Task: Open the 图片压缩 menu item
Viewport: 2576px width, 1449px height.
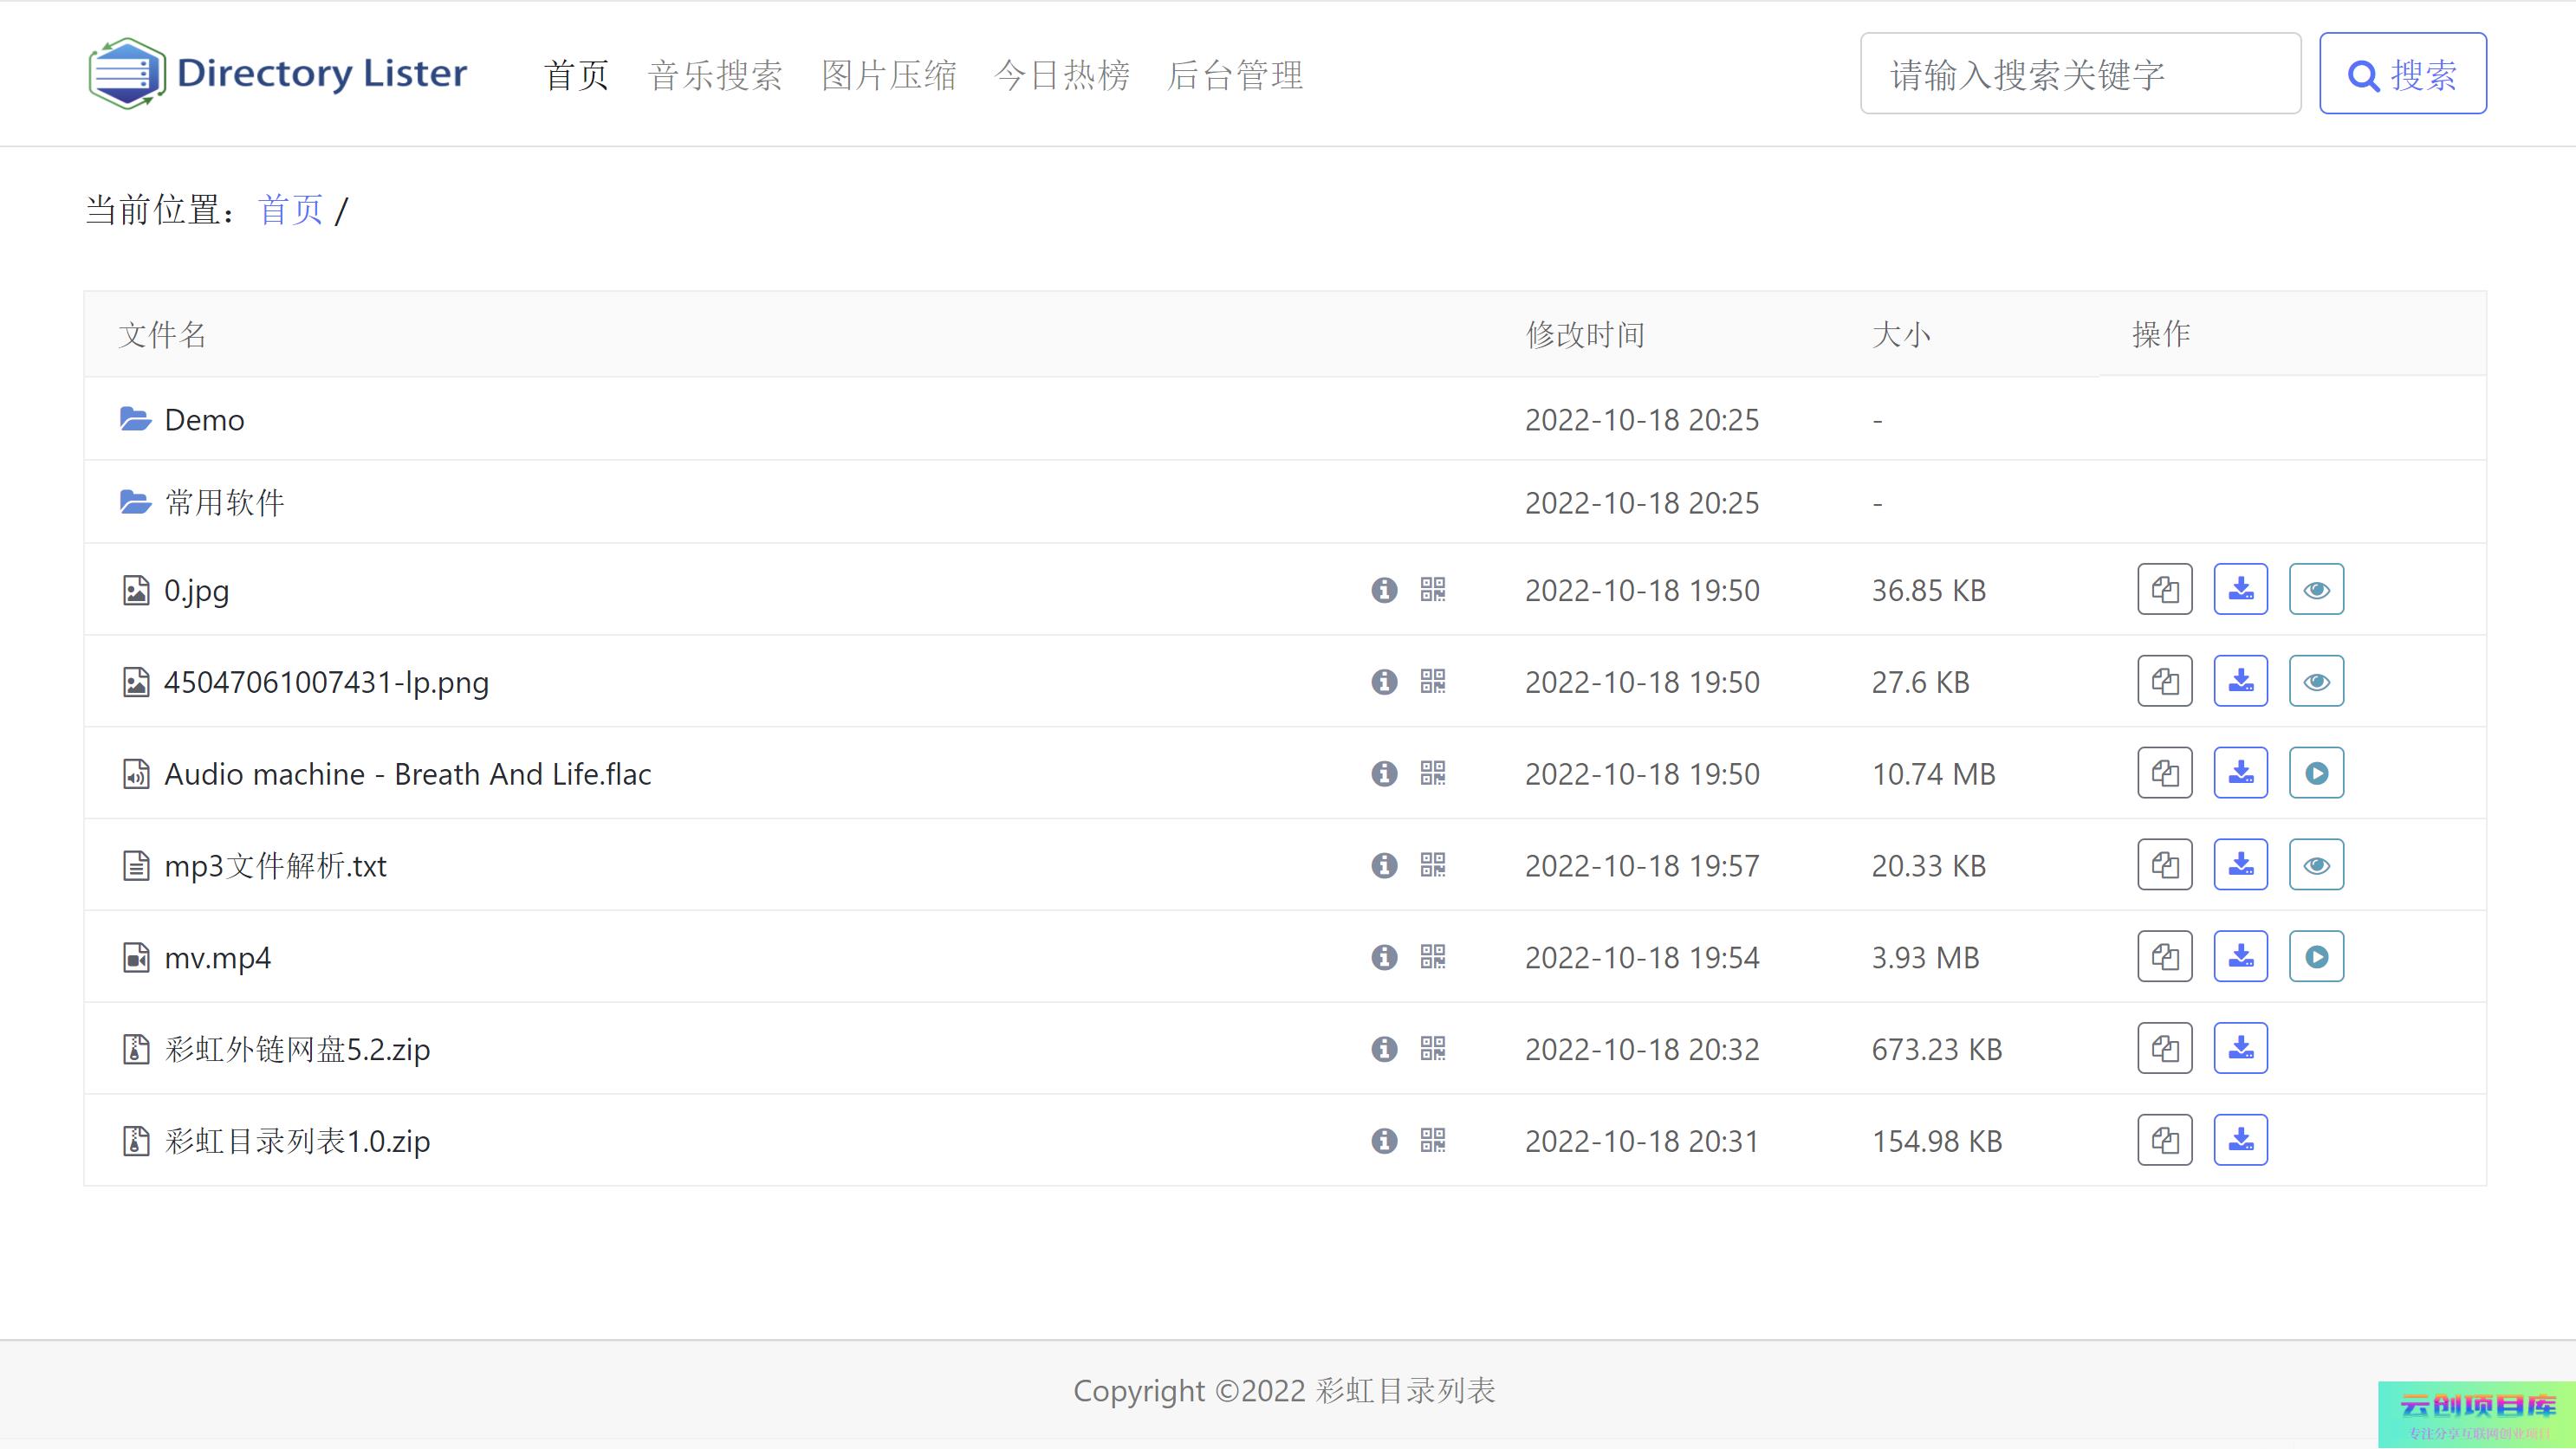Action: 888,75
